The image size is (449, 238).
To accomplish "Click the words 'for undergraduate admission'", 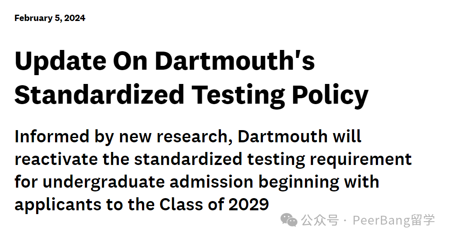I will tap(134, 183).
